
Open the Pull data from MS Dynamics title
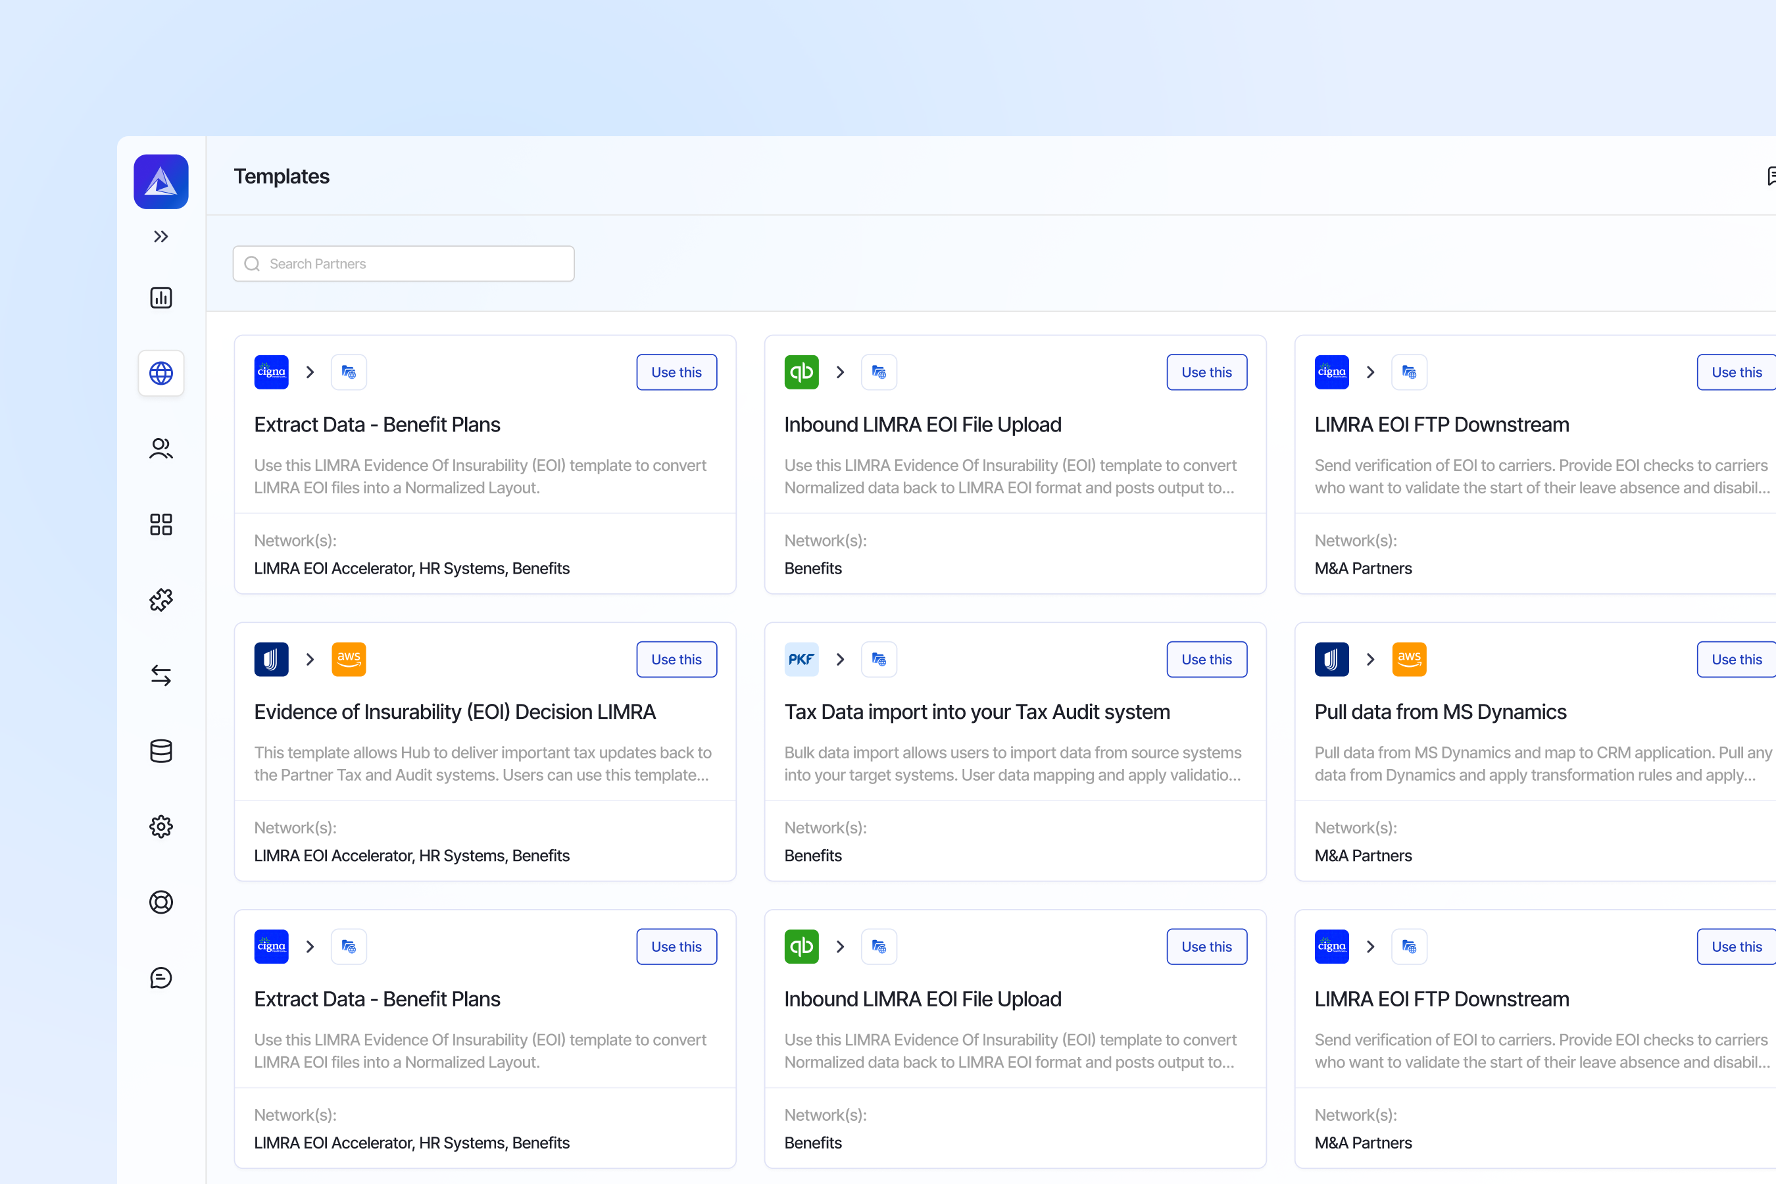point(1440,711)
